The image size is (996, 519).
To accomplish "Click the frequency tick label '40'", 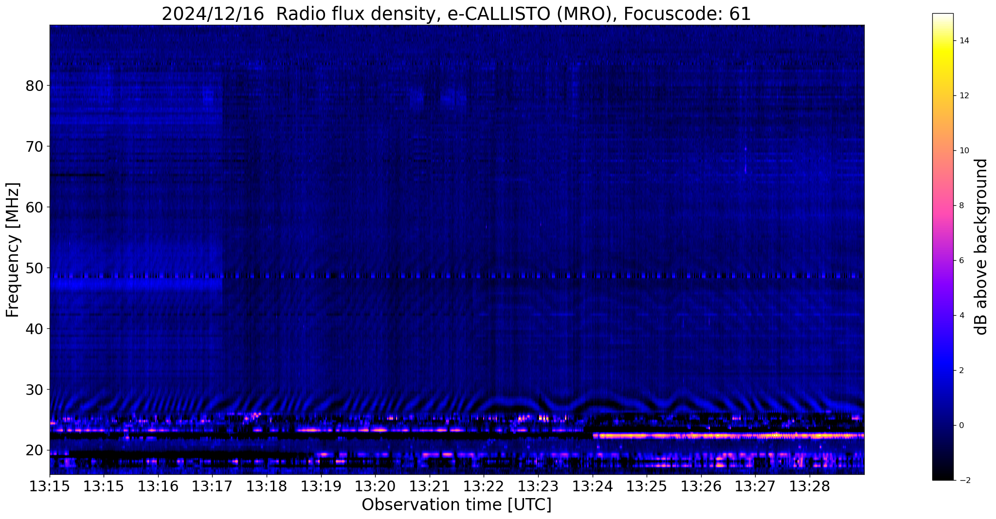I will pos(35,329).
